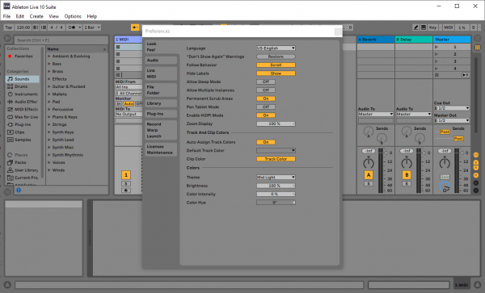Click the Brightness 100% slider
485x293 pixels.
(276, 186)
